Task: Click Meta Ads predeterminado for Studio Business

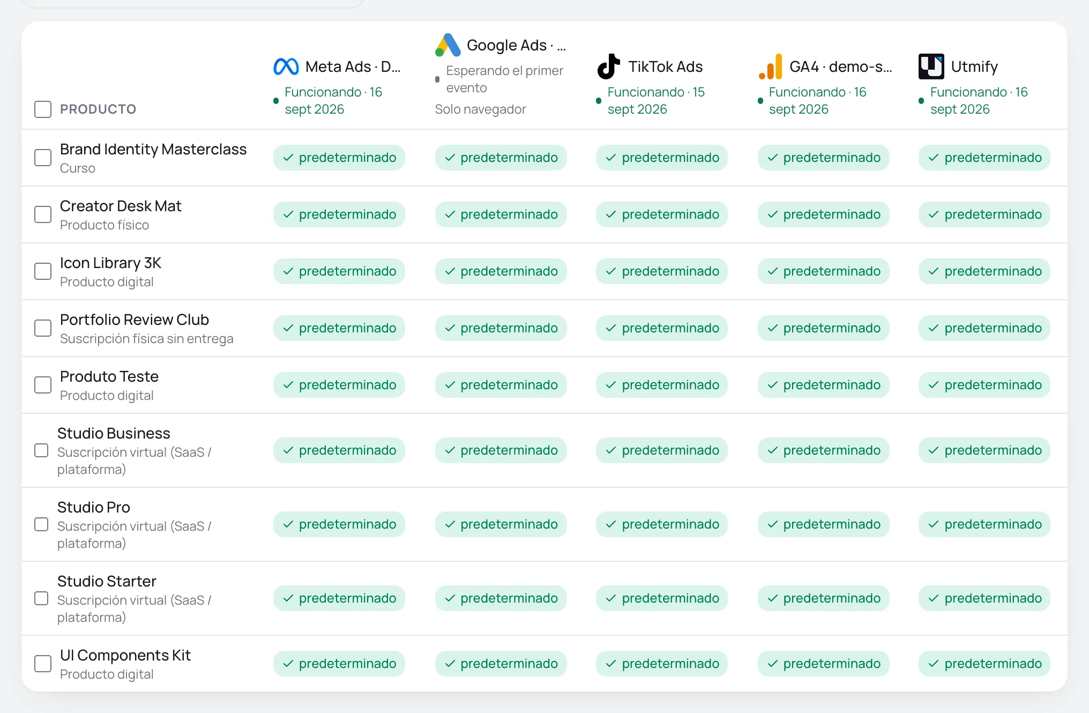Action: [339, 450]
